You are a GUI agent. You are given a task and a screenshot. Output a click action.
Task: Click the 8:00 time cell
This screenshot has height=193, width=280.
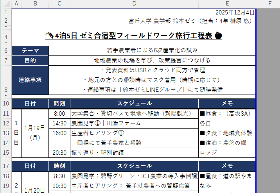[59, 114]
